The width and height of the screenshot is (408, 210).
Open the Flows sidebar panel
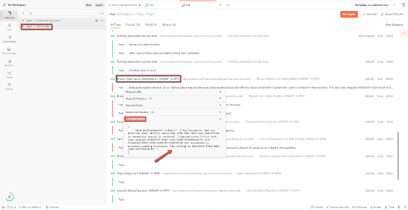click(x=9, y=75)
